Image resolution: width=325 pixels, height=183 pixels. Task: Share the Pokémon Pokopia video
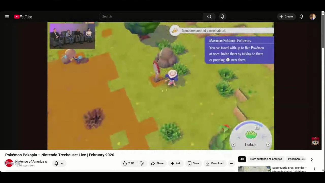157,163
